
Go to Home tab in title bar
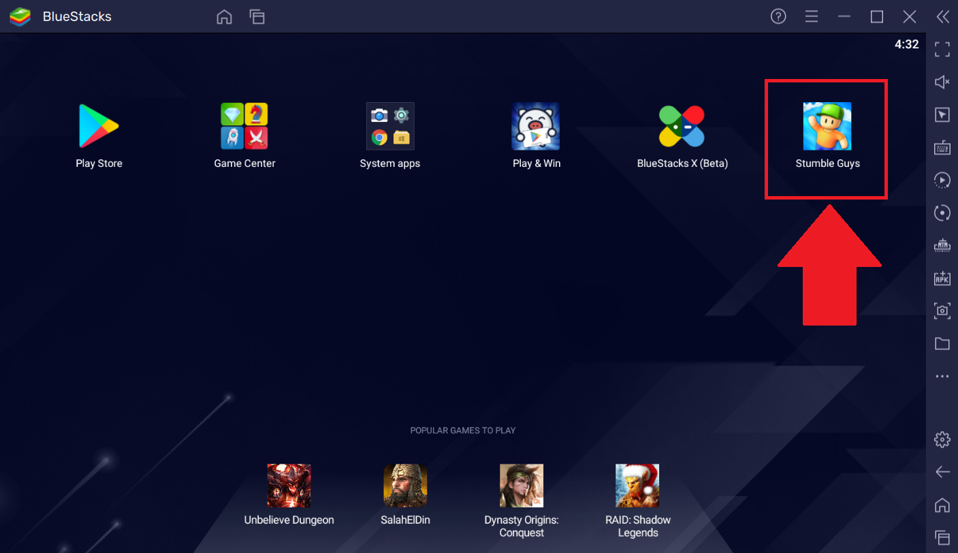click(224, 16)
